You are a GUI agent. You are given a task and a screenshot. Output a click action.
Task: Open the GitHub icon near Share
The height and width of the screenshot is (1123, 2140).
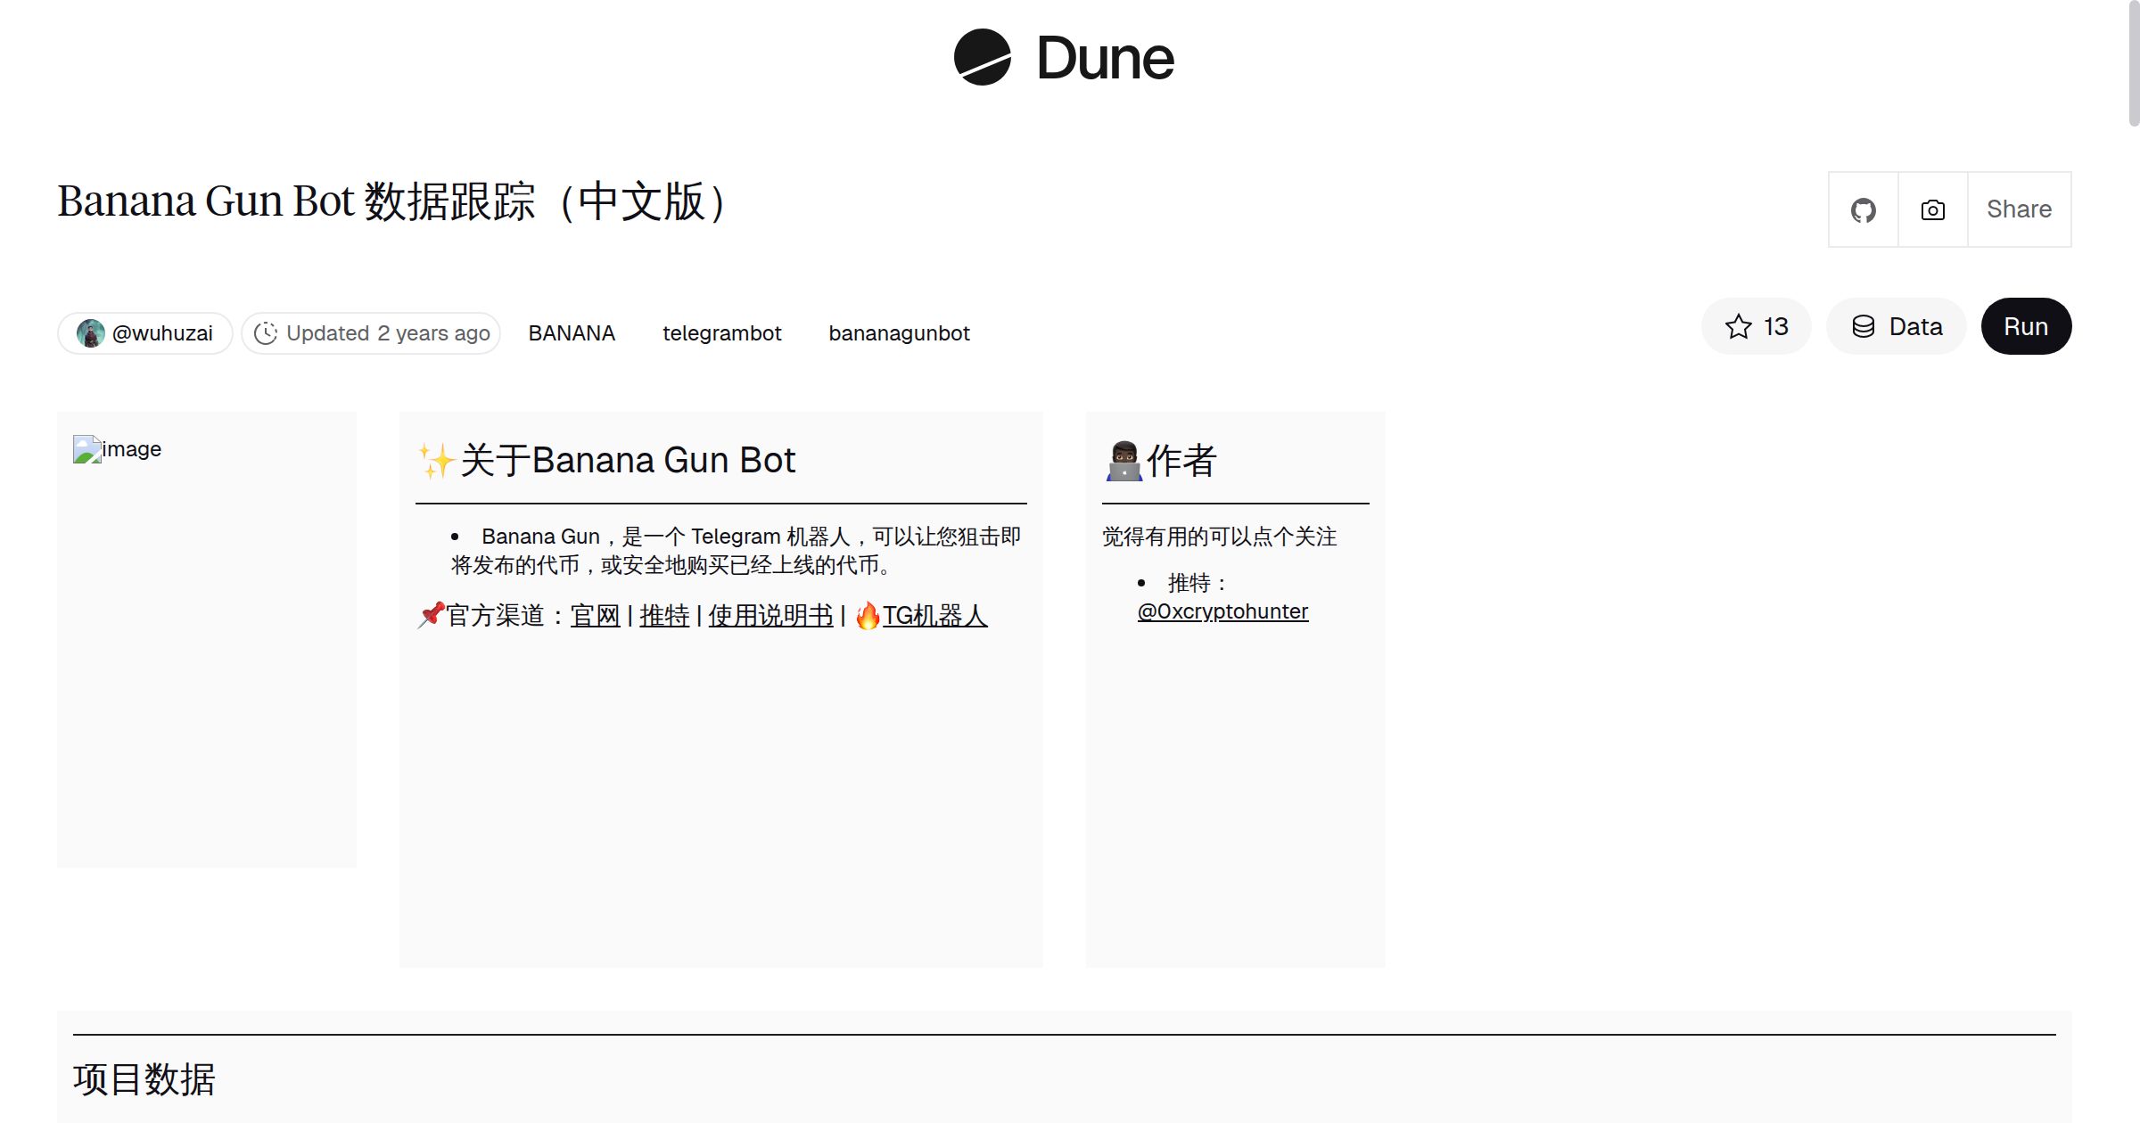point(1863,209)
